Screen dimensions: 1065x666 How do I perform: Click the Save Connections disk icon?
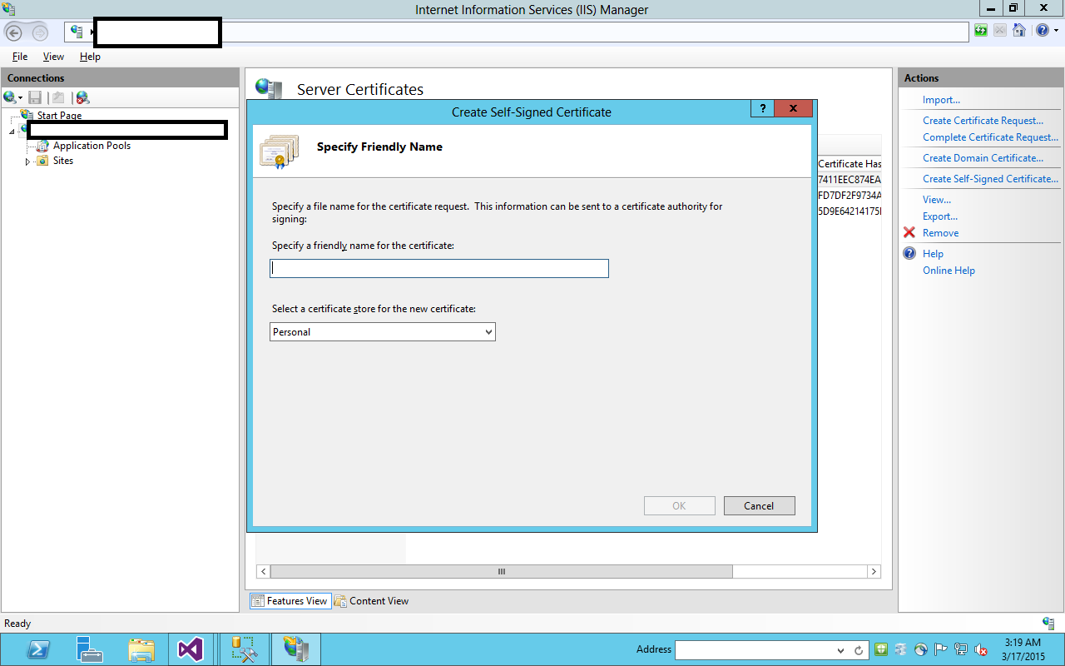click(35, 97)
